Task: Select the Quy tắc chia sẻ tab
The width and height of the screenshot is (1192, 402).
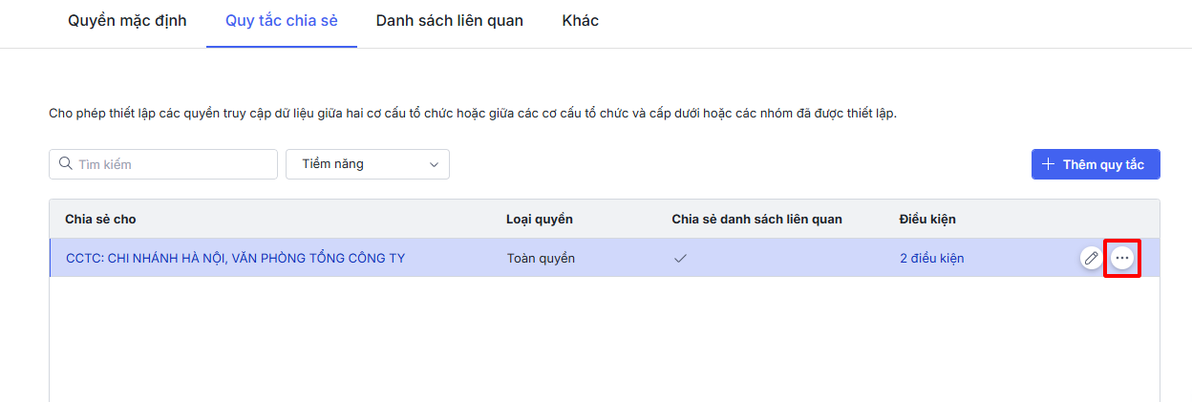Action: 282,20
